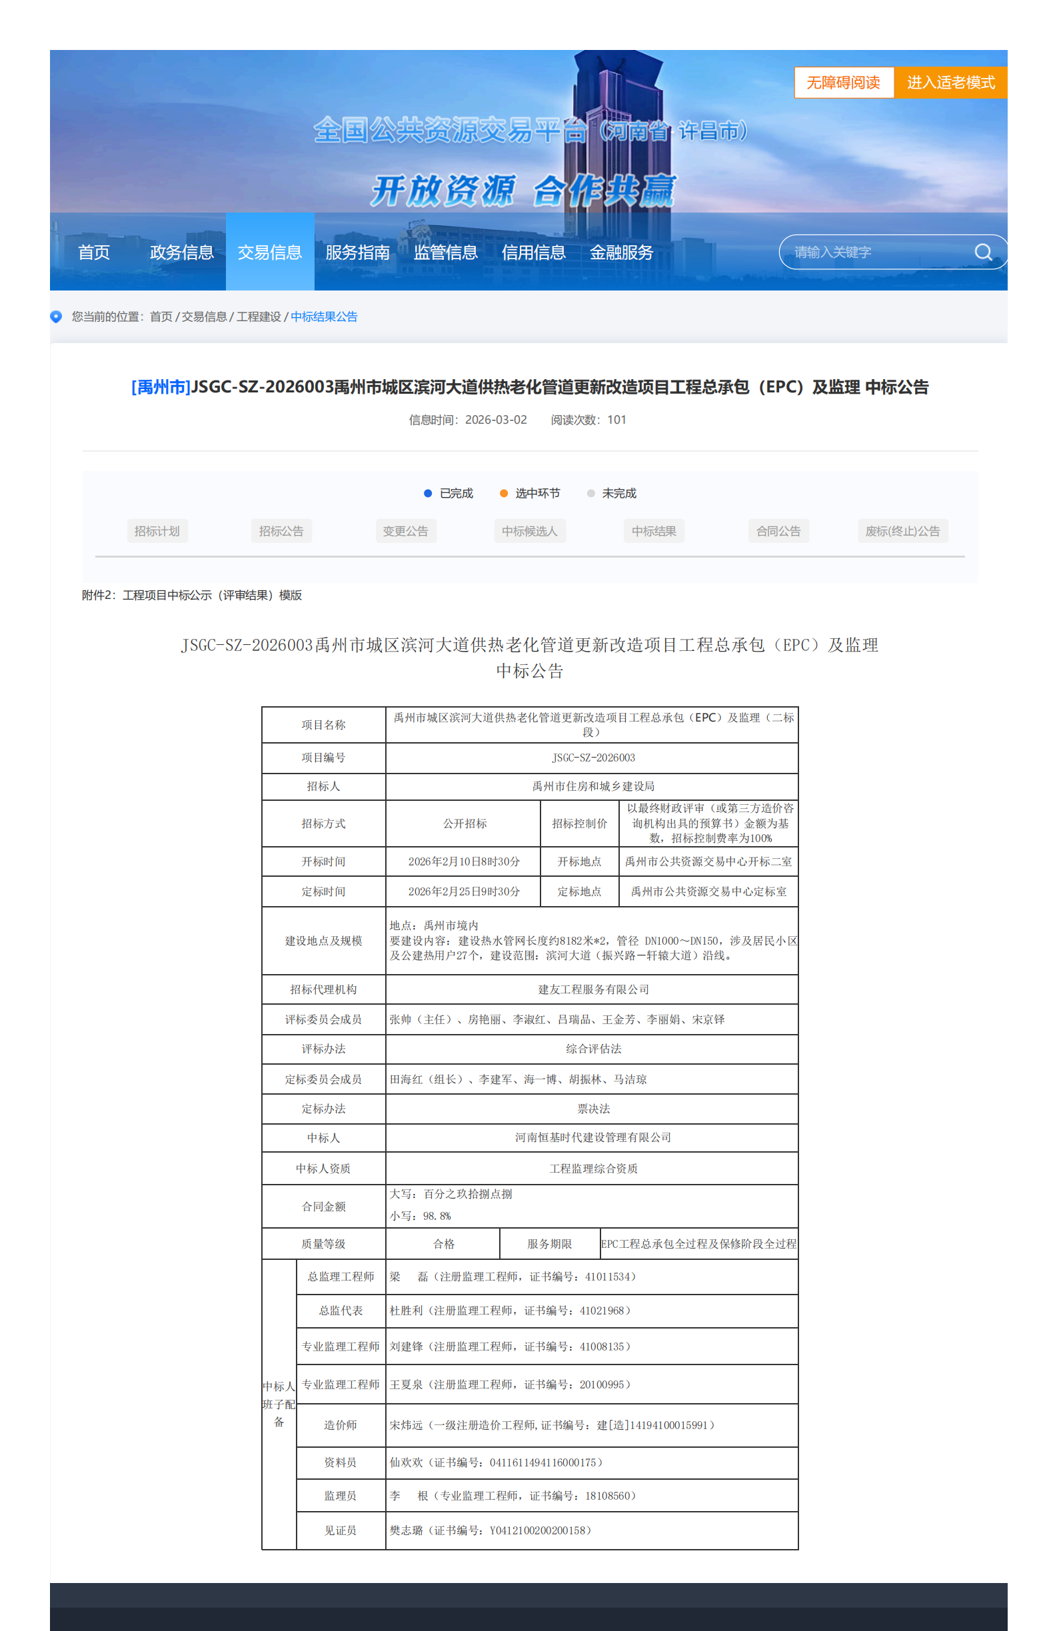Open the 服务指南 menu

pyautogui.click(x=357, y=253)
